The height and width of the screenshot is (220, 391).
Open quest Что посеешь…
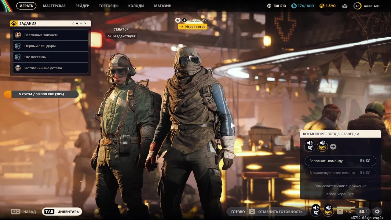pos(50,57)
